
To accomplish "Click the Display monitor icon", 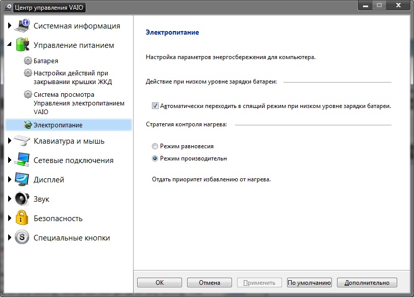I will [22, 179].
